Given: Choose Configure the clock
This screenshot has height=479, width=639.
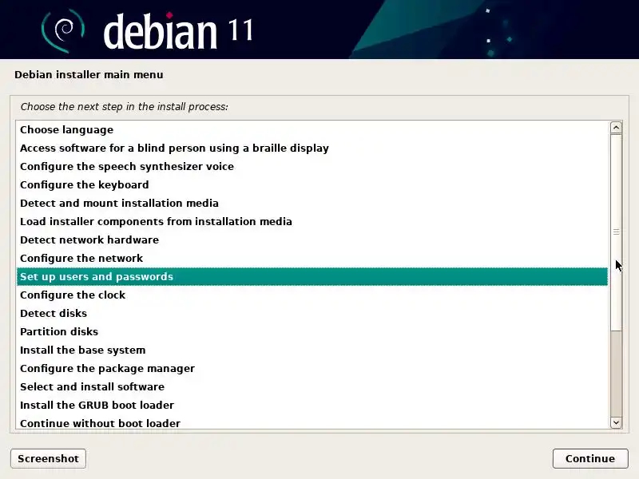Looking at the screenshot, I should coord(312,295).
